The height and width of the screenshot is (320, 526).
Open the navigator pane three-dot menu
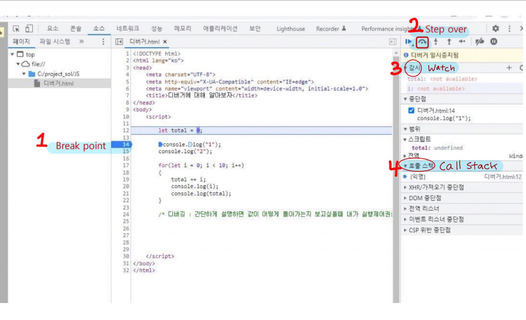pos(103,42)
